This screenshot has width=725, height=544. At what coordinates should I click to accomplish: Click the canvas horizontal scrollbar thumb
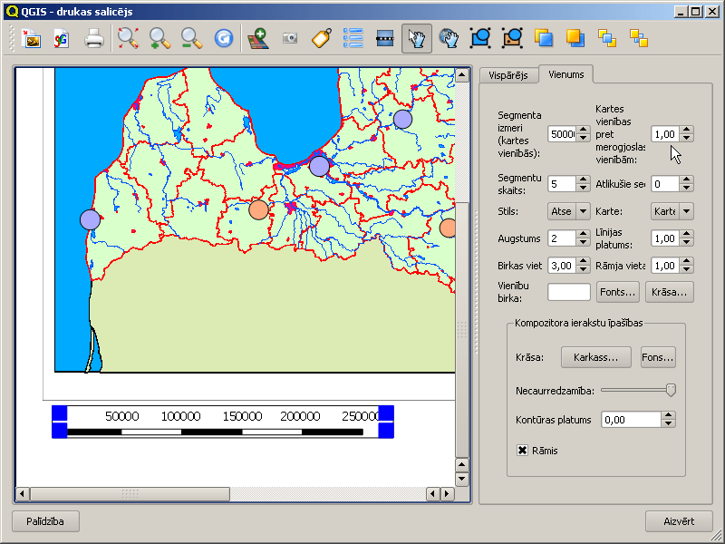130,494
